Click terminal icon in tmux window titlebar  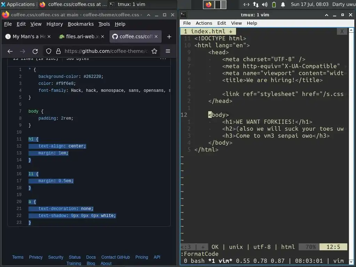click(184, 15)
